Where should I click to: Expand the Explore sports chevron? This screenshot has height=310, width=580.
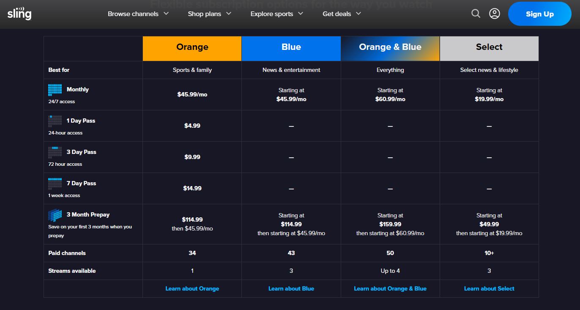[x=301, y=14]
